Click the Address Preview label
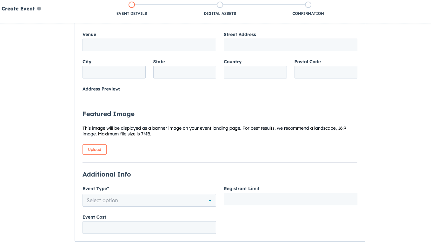Viewport: 431px width, 243px height. click(101, 89)
